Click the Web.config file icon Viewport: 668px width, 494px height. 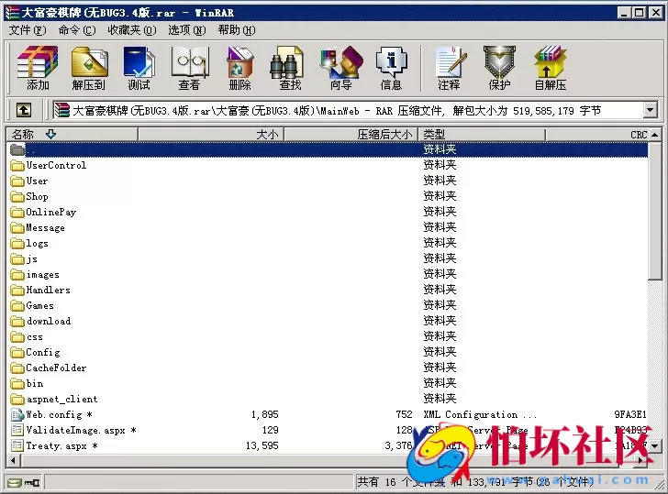point(17,414)
